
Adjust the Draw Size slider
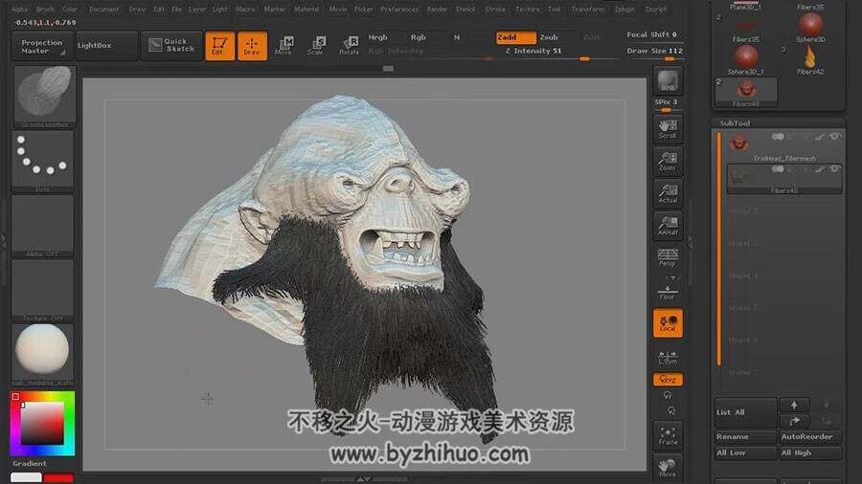point(654,53)
